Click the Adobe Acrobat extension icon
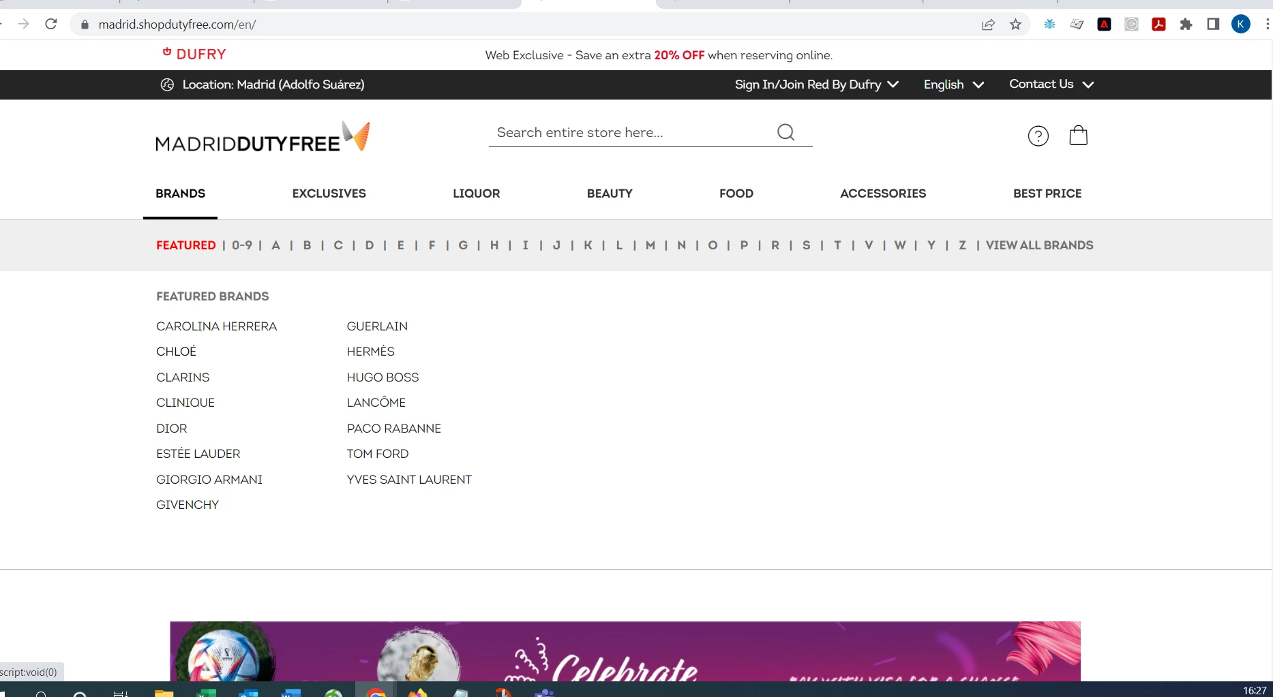Image resolution: width=1273 pixels, height=697 pixels. point(1158,25)
